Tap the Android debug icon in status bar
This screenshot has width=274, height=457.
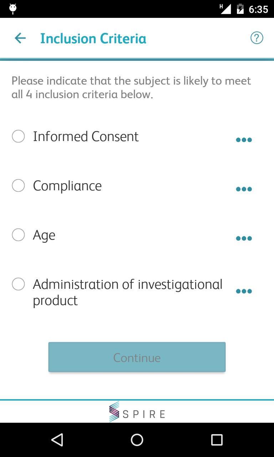click(13, 9)
